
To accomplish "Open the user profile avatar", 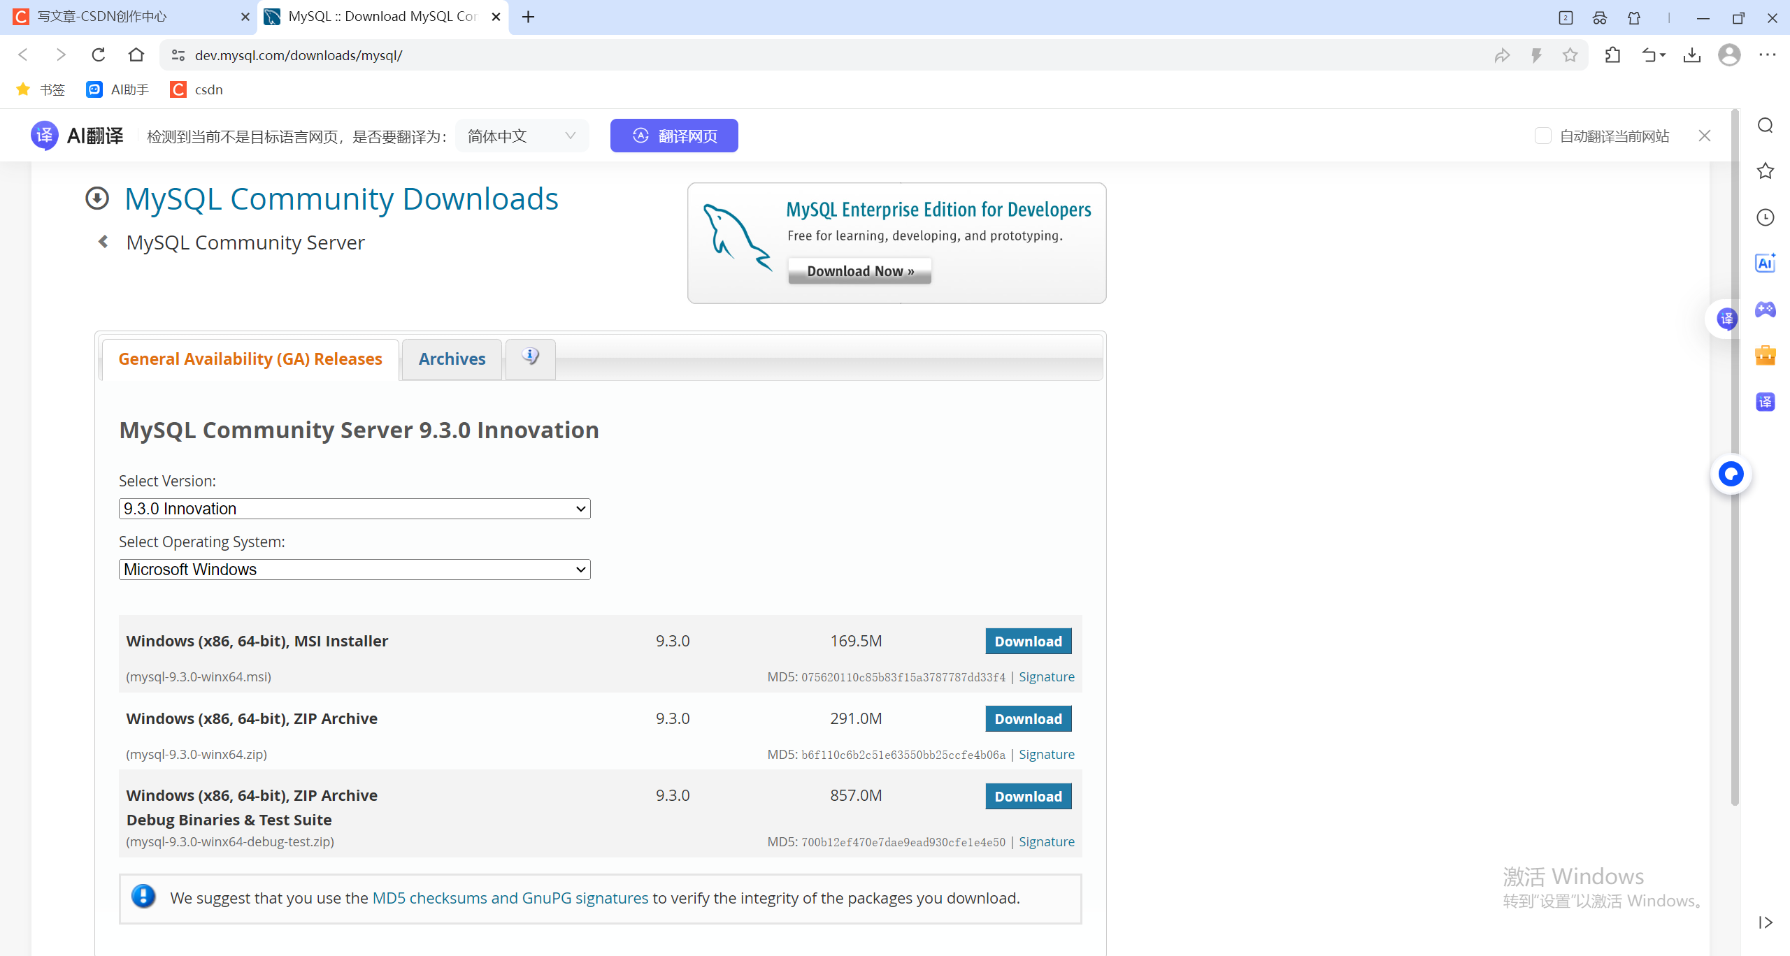I will coord(1729,55).
